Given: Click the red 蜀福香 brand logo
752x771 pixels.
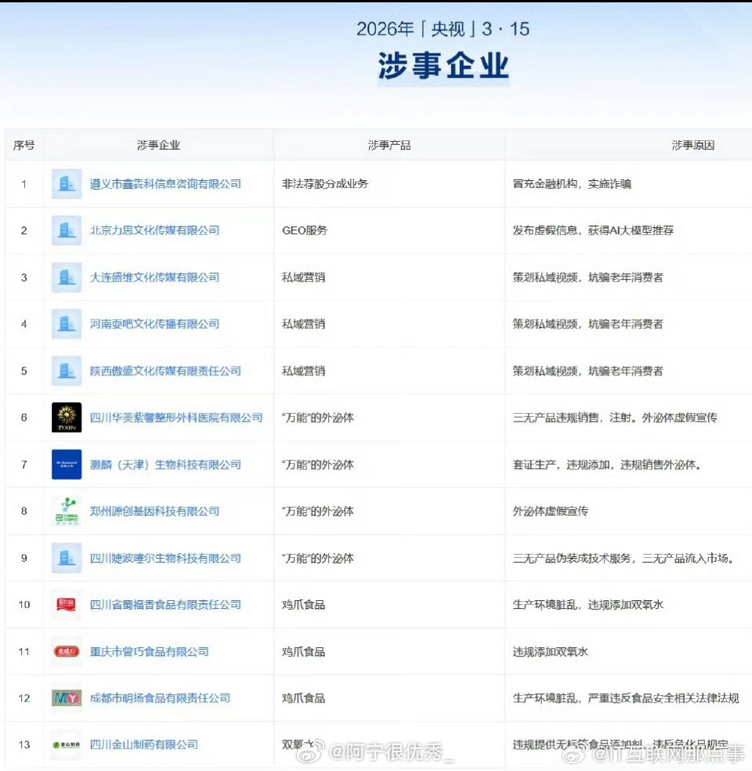Looking at the screenshot, I should coord(66,604).
